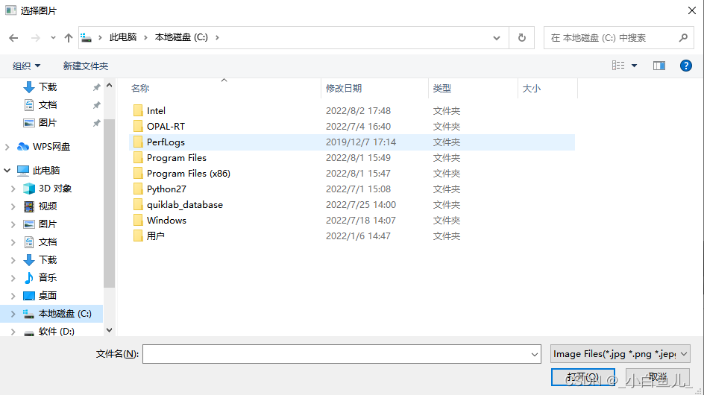Image resolution: width=704 pixels, height=395 pixels.
Task: Open pinned 文档 in quick access
Action: [x=48, y=105]
